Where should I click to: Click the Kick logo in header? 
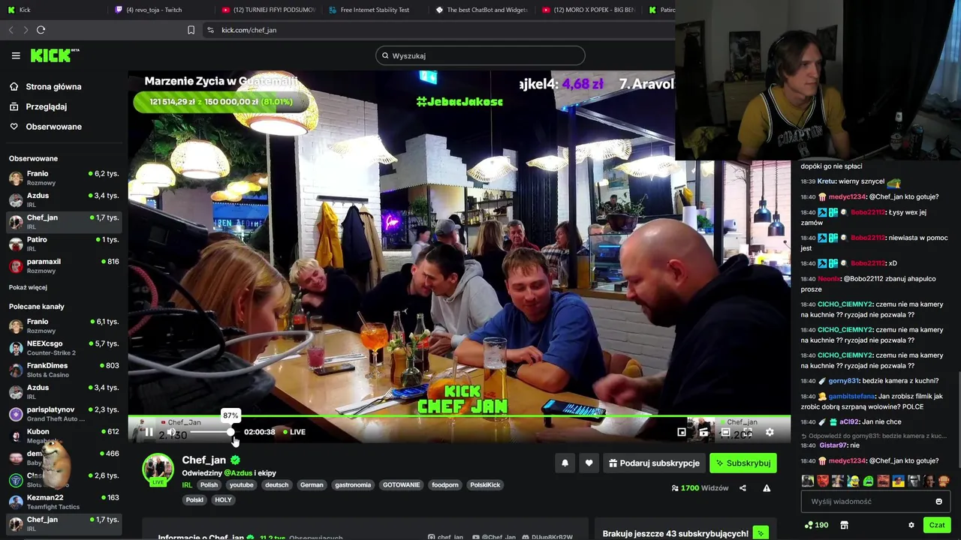pyautogui.click(x=55, y=55)
